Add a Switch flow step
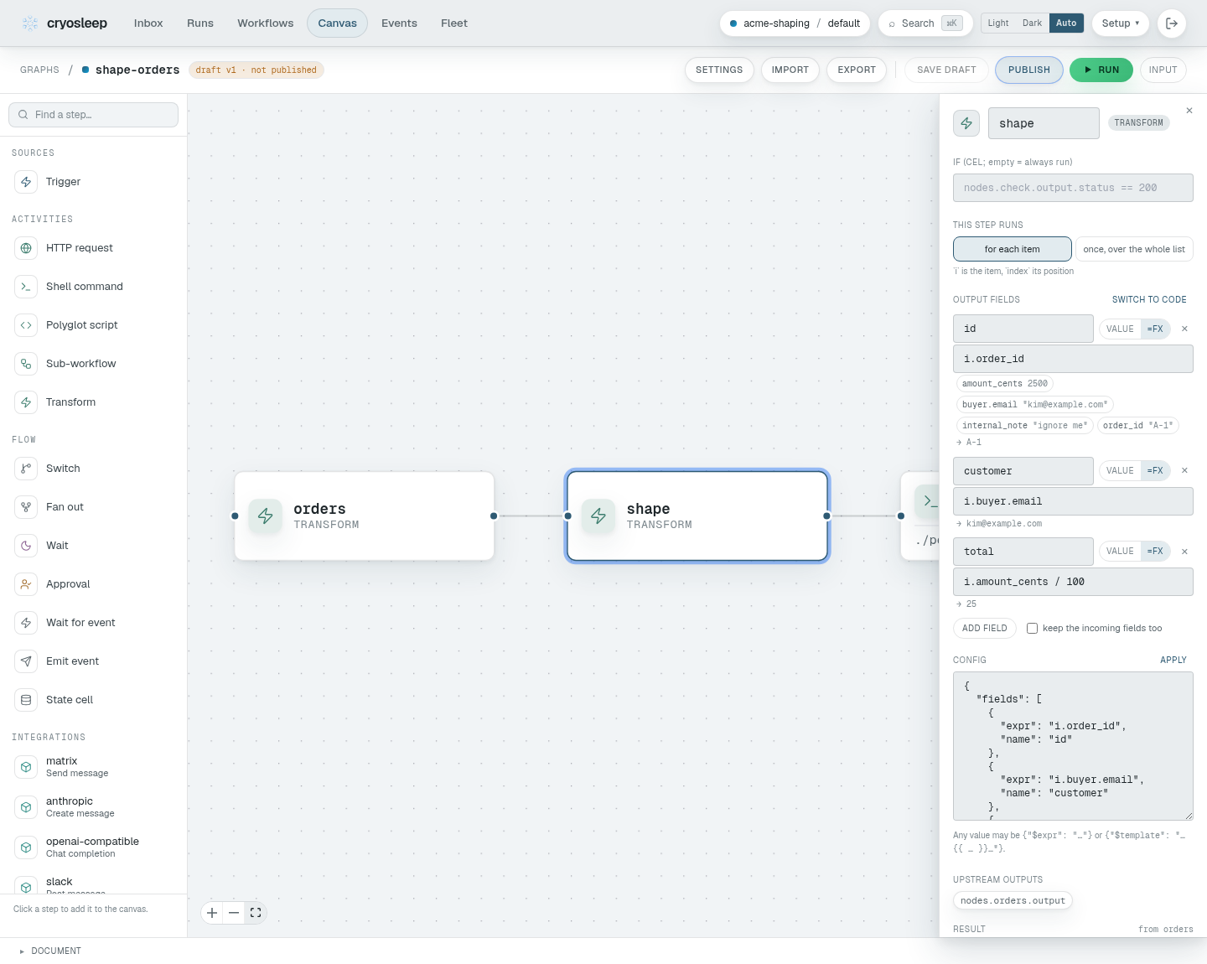This screenshot has height=964, width=1207. click(93, 469)
